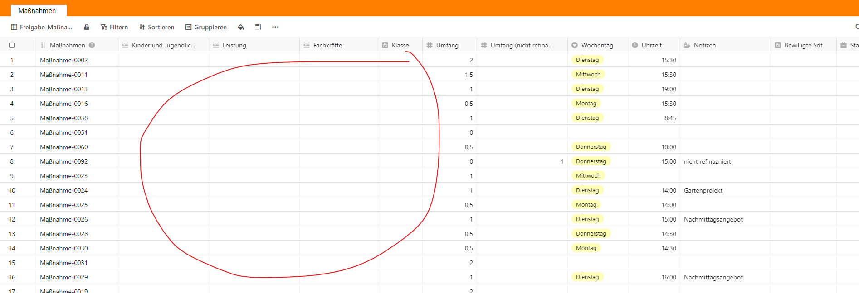Click the Notizen column header

(704, 45)
